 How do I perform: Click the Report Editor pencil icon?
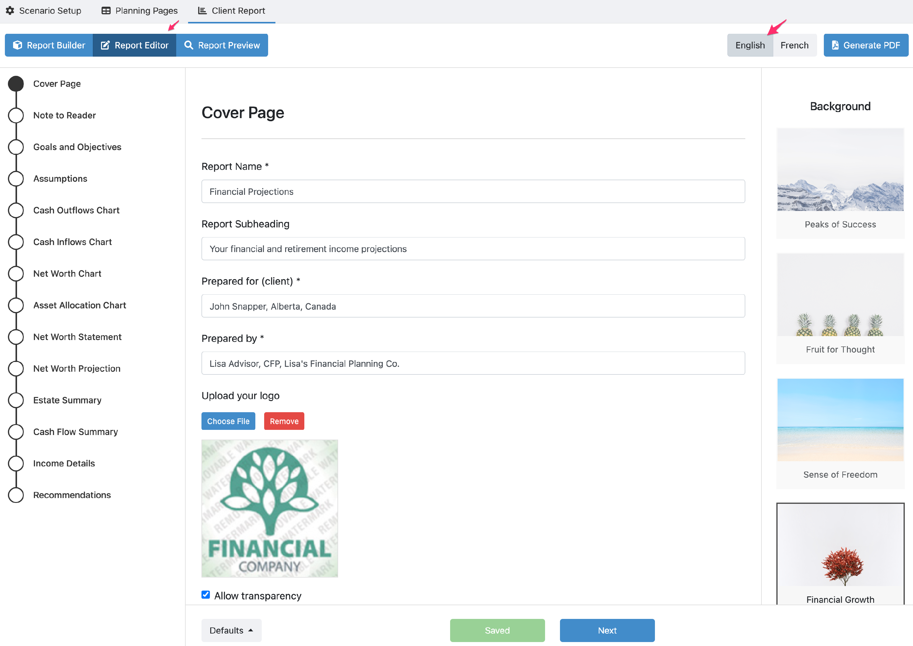coord(105,45)
